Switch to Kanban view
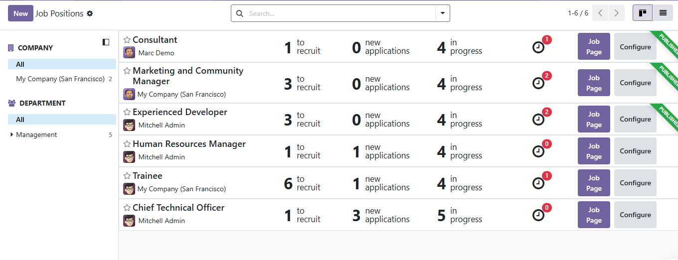Viewport: 678px width, 260px height. [643, 13]
